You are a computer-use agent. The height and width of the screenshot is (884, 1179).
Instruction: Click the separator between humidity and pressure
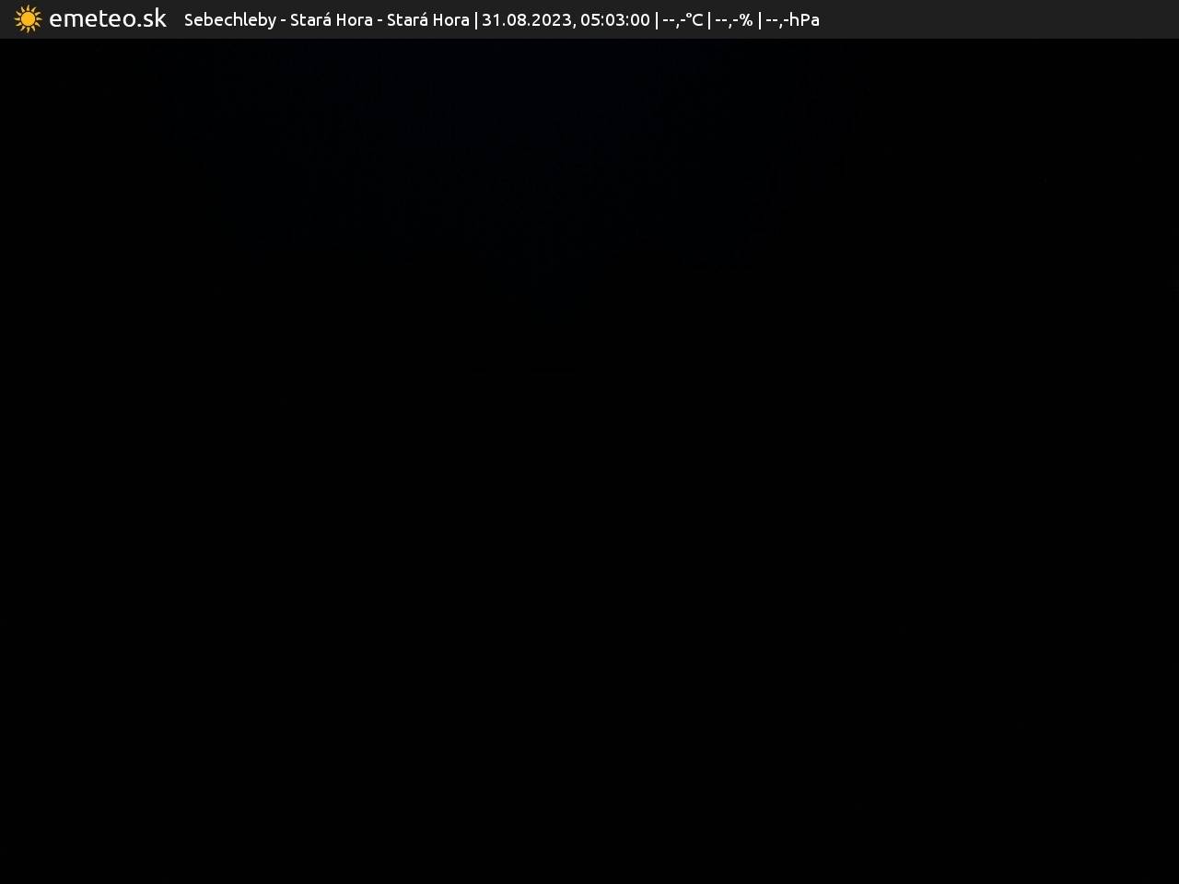(759, 20)
